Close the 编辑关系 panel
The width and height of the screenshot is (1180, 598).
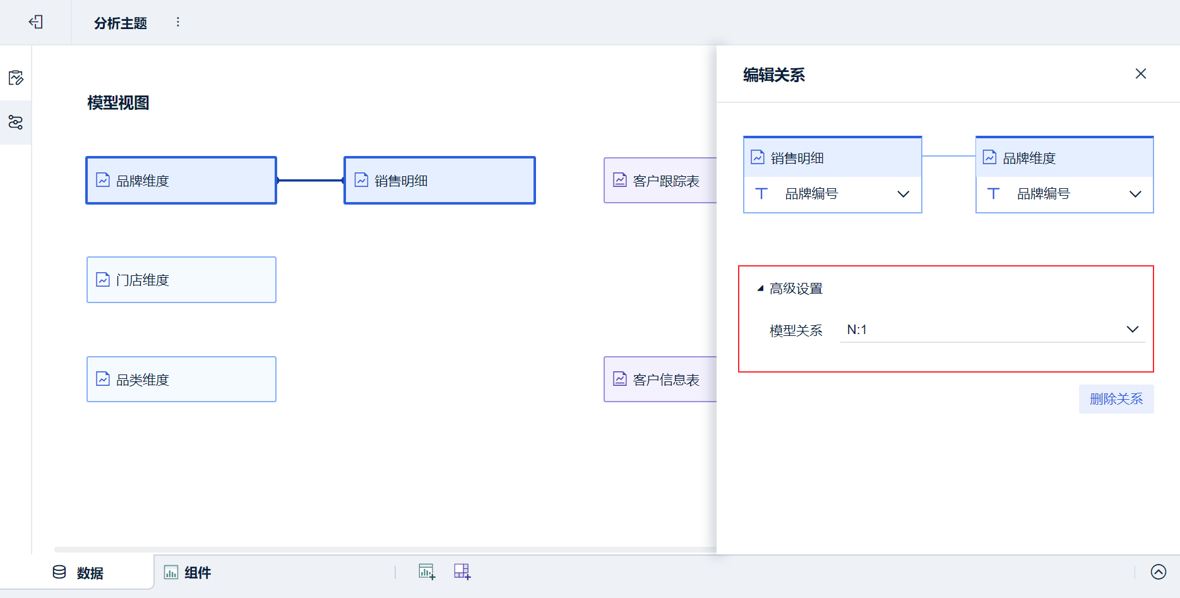point(1140,74)
